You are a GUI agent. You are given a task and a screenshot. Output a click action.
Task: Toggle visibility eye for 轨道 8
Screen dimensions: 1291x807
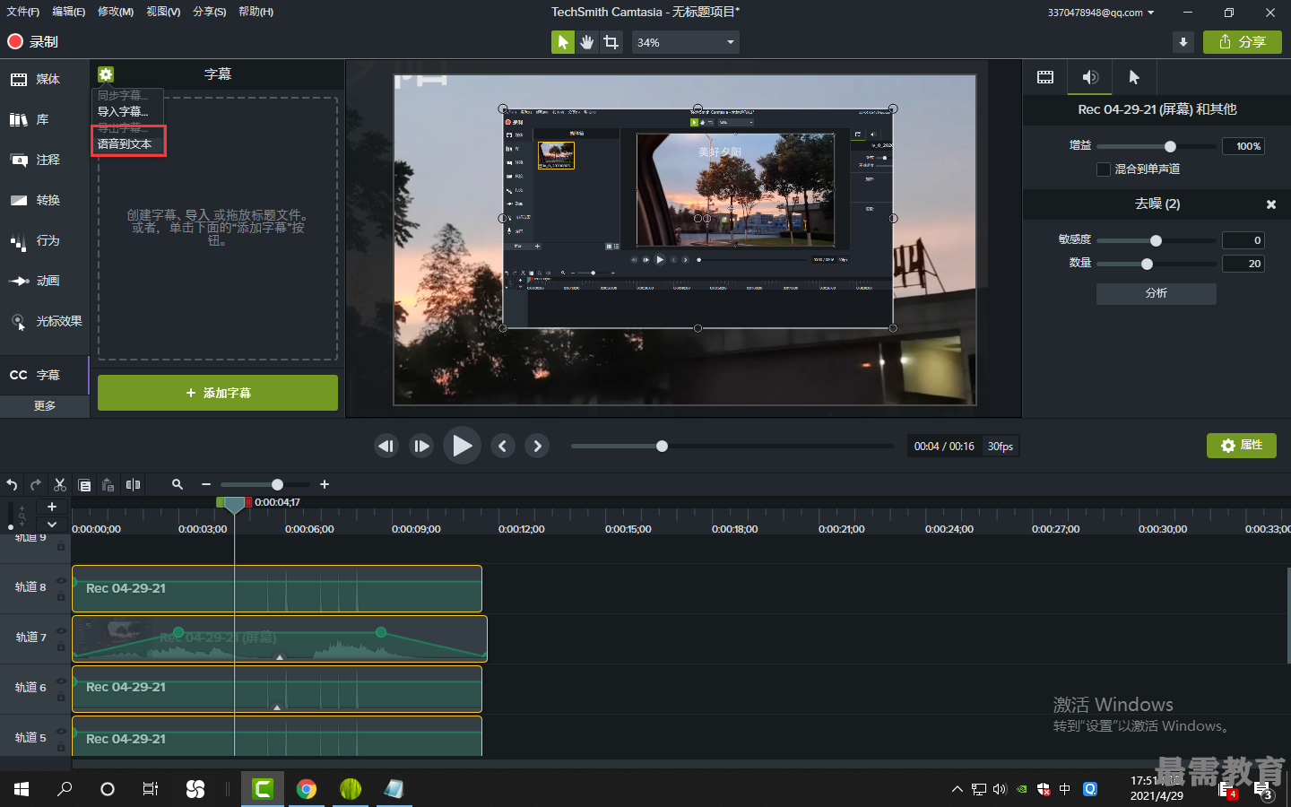[x=61, y=580]
